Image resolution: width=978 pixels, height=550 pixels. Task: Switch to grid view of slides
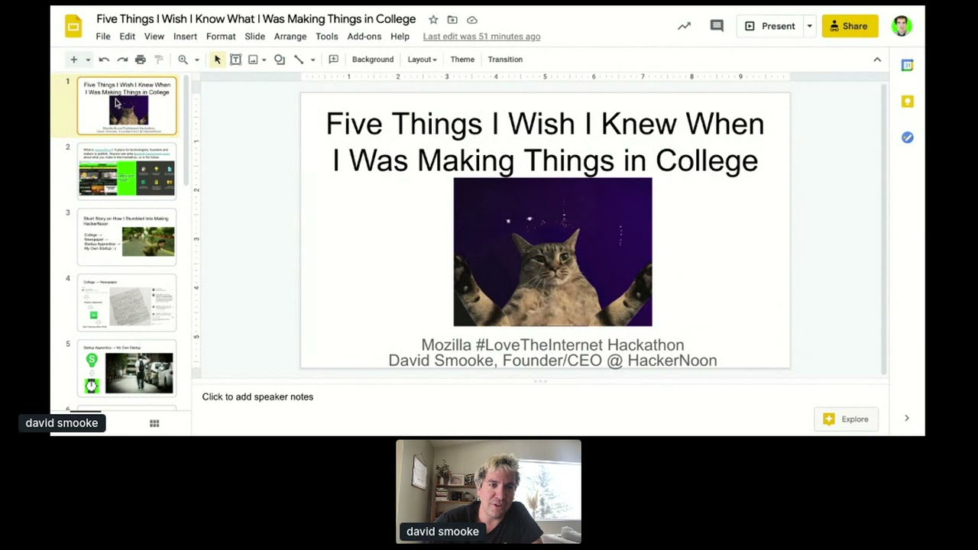pos(154,423)
